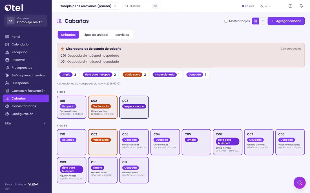
Task: Click the Cuentas y facturación icon
Action: pos(7,91)
